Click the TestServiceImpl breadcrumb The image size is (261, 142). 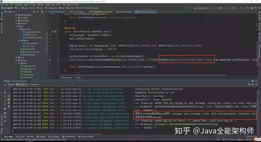click(91, 8)
